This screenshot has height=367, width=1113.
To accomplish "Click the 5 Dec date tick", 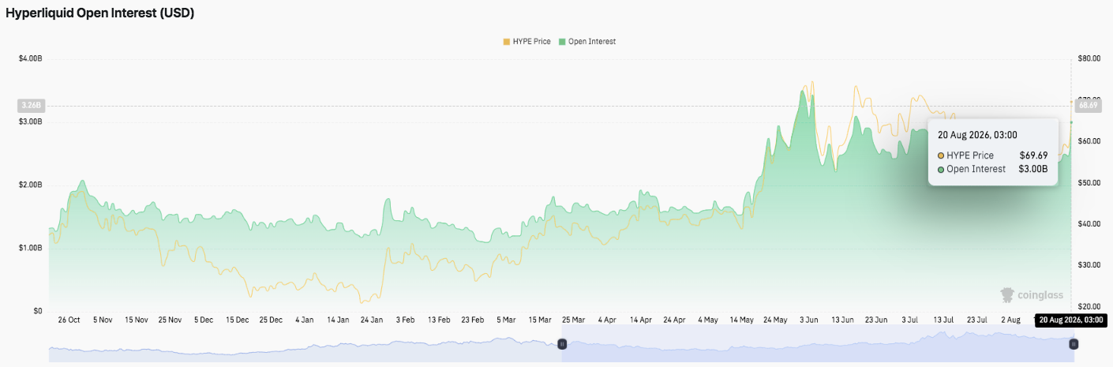I will [x=204, y=320].
